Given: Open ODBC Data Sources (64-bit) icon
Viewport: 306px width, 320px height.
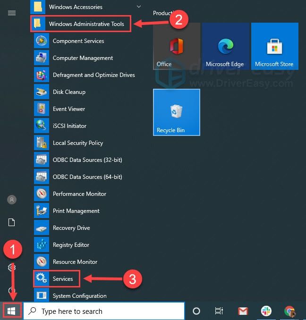Looking at the screenshot, I should pyautogui.click(x=42, y=177).
